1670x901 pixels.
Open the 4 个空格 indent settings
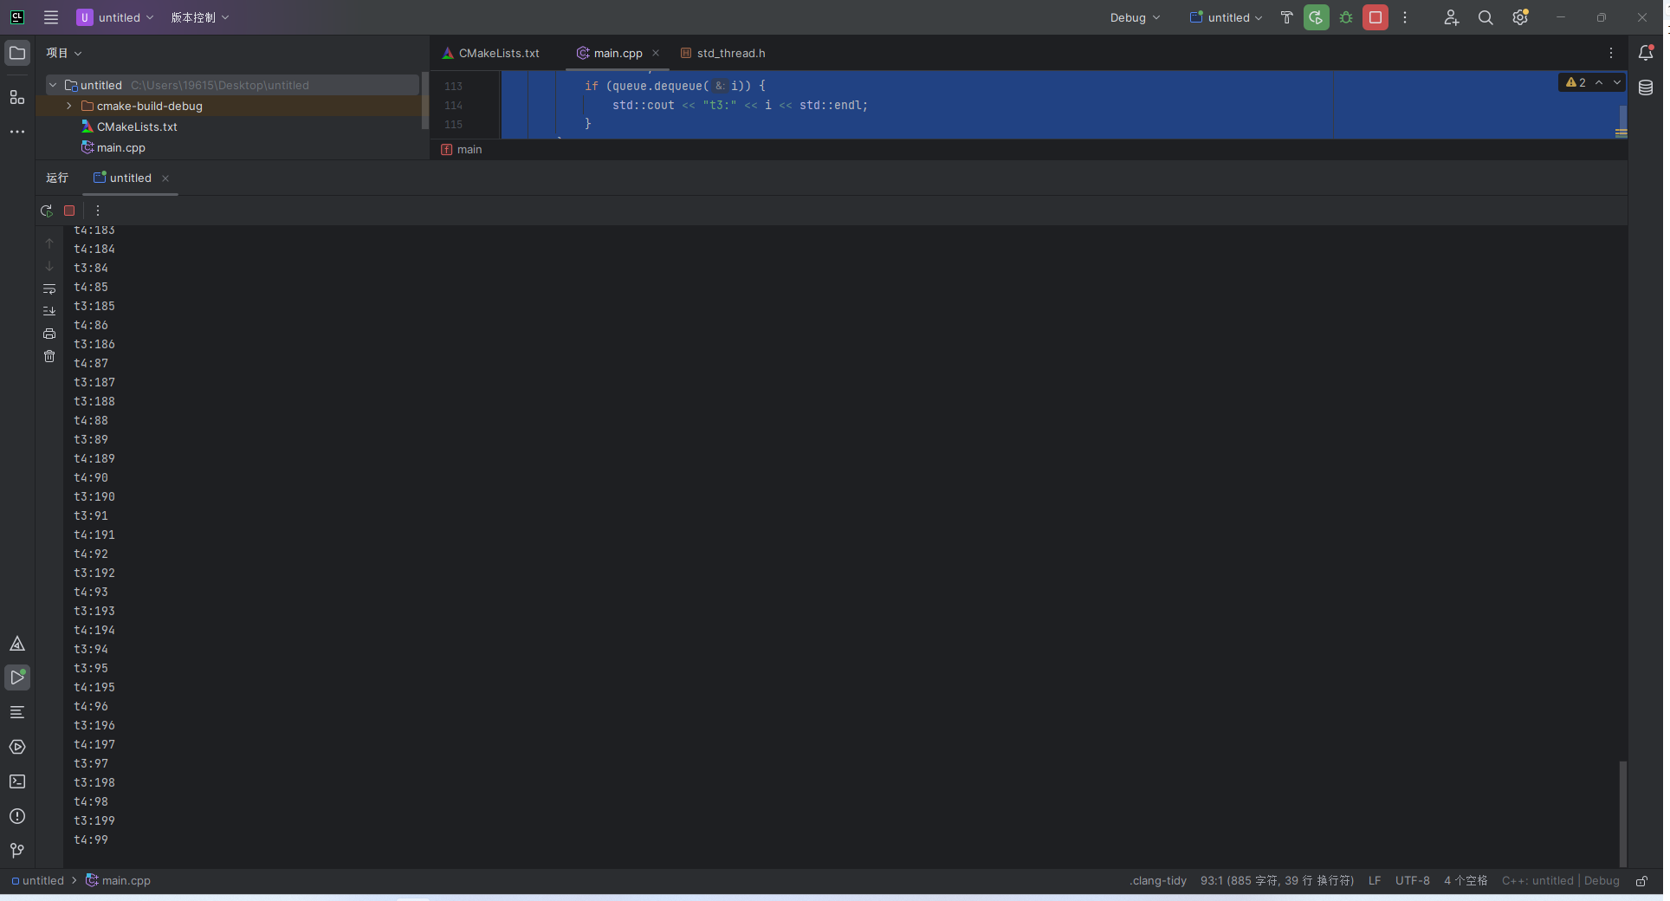tap(1466, 880)
